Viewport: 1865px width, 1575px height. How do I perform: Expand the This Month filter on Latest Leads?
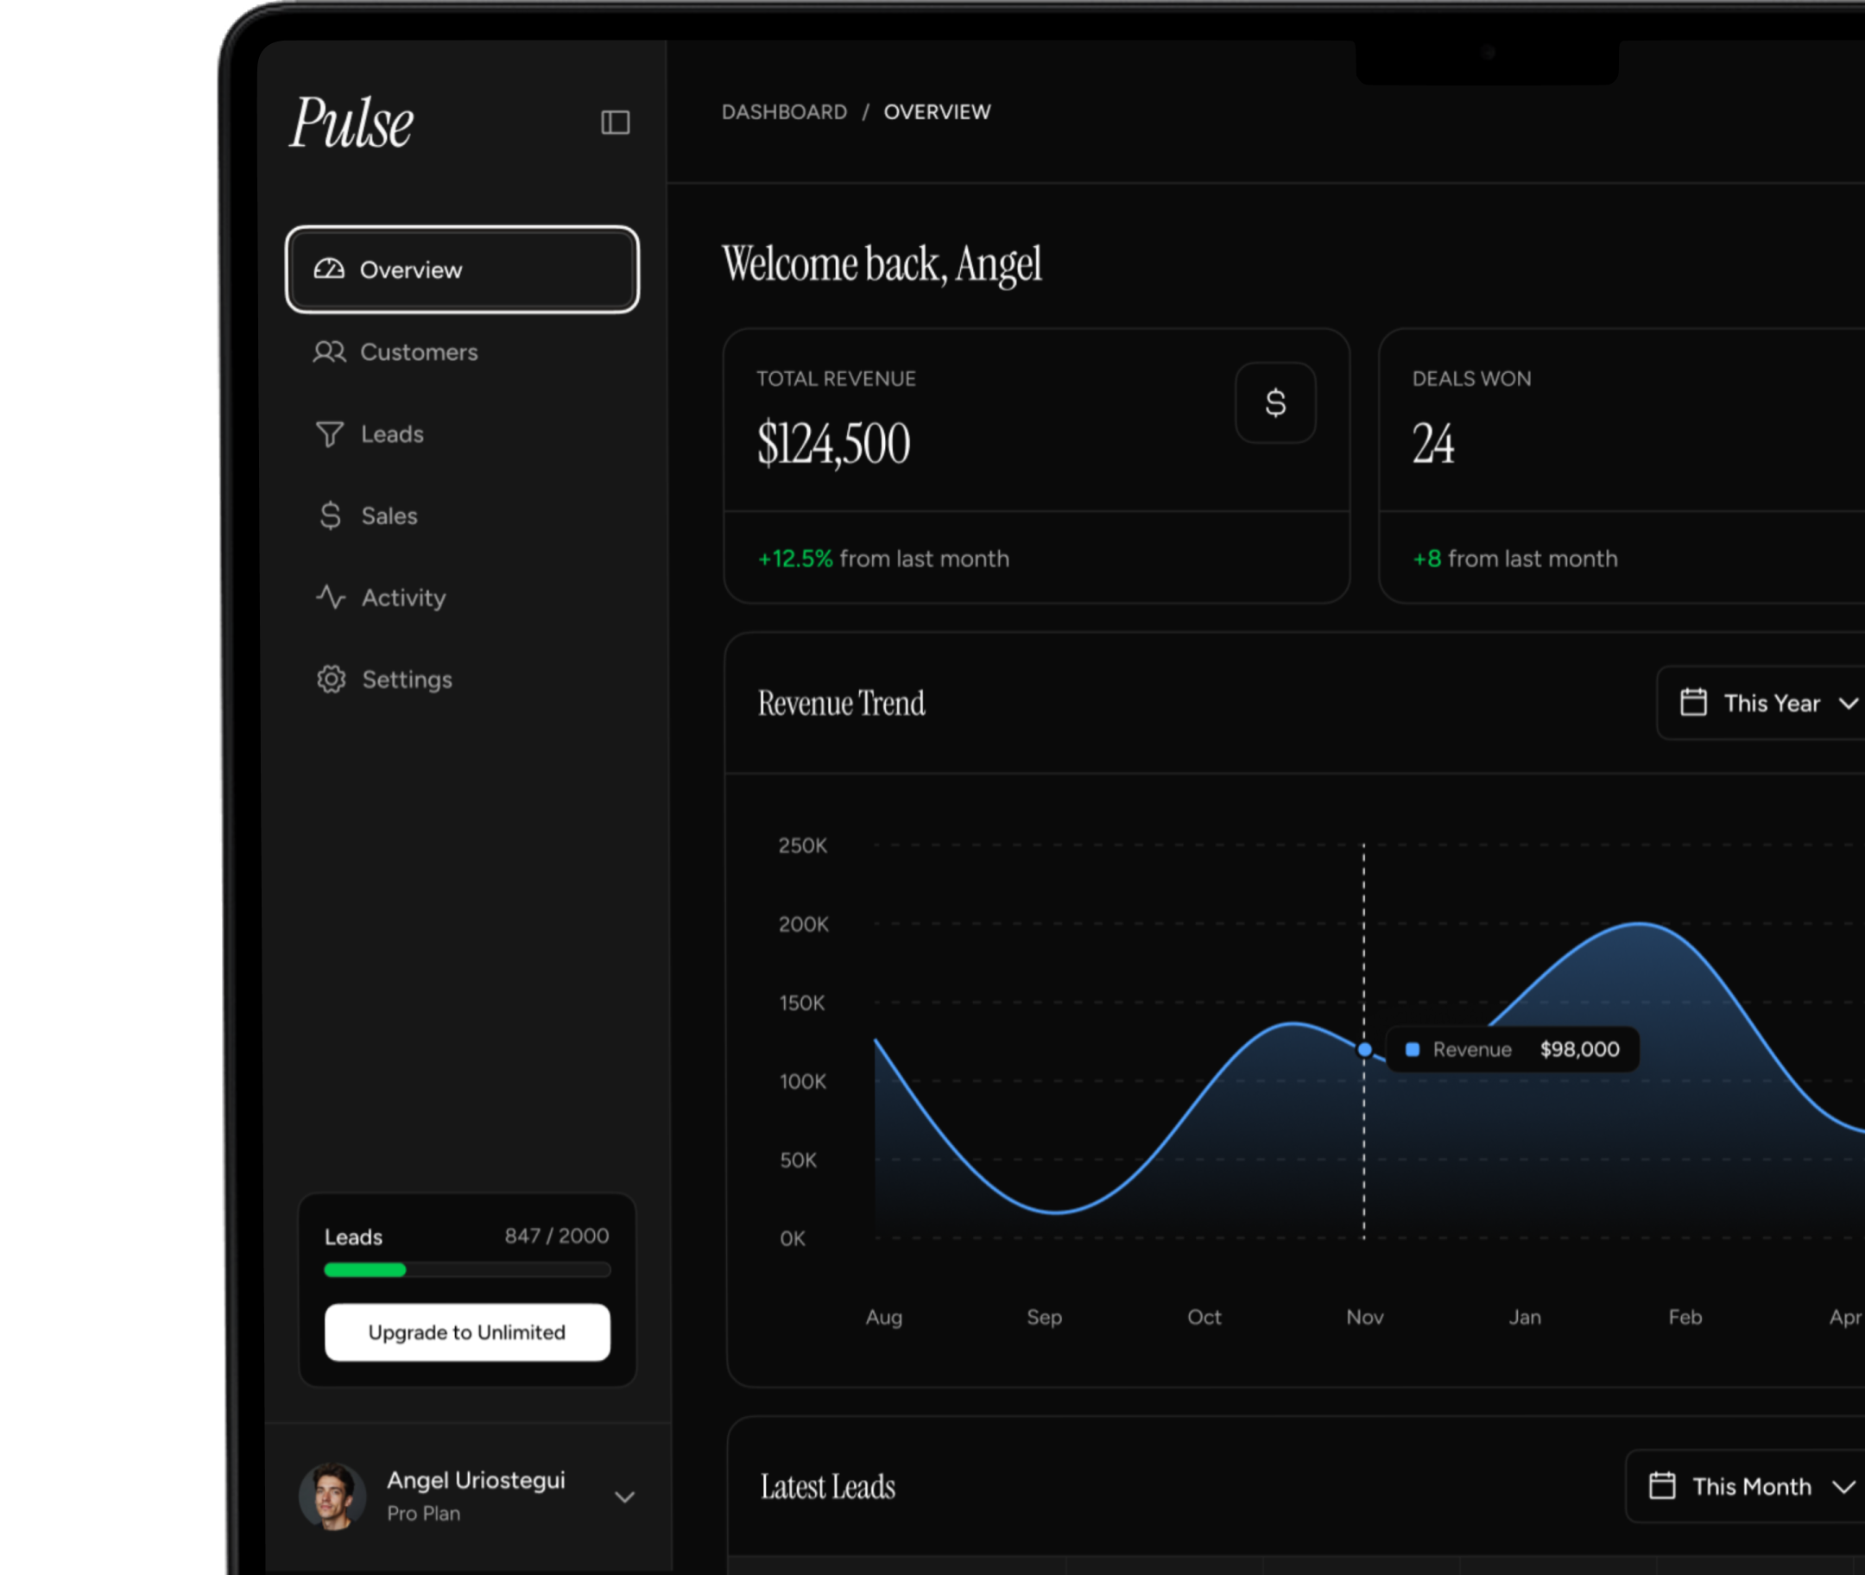tap(1752, 1486)
